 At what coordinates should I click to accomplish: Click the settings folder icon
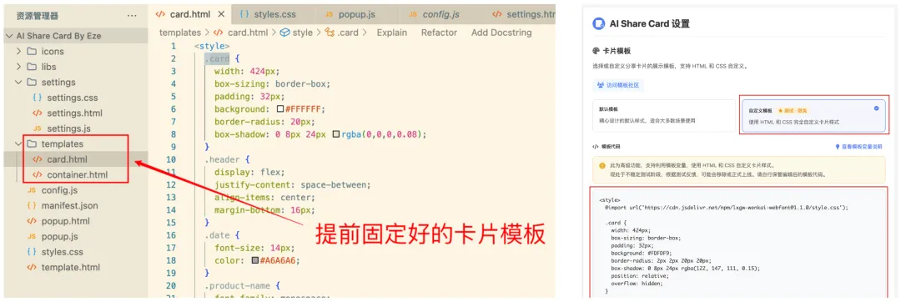tap(33, 82)
